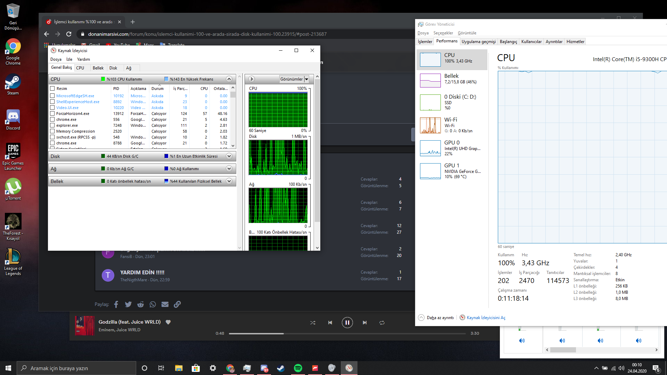667x375 pixels.
Task: Select Bellek in Task Manager performance list
Action: point(452,81)
